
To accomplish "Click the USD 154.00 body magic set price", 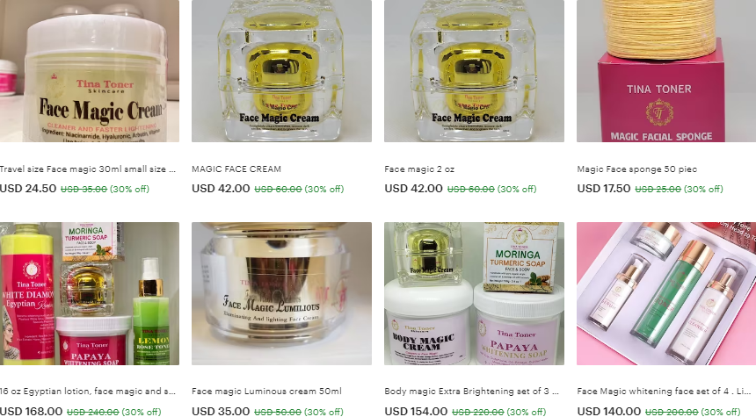I will pos(416,411).
